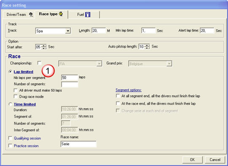Click the OK button
Viewport: 228px width, 166px height.
193,160
